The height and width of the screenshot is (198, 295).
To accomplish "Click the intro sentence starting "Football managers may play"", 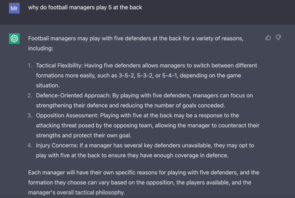I will (x=136, y=38).
